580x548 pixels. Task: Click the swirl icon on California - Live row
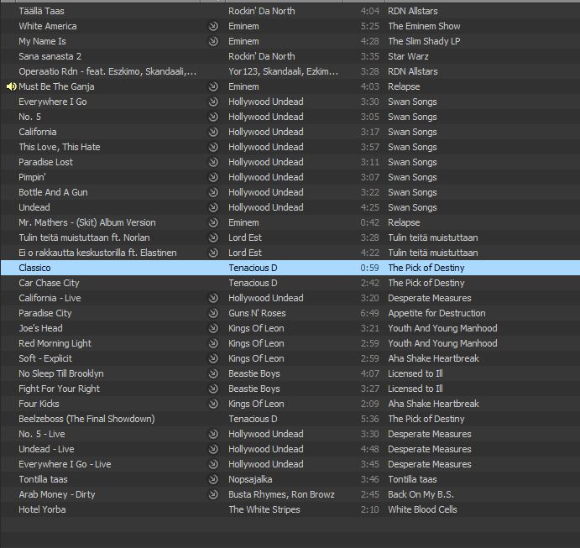[x=213, y=298]
